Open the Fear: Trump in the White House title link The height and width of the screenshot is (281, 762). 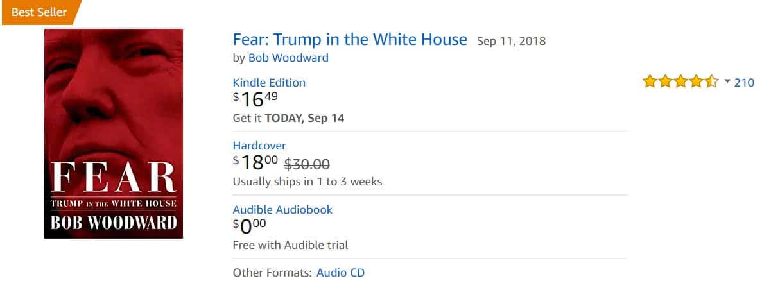pyautogui.click(x=350, y=40)
